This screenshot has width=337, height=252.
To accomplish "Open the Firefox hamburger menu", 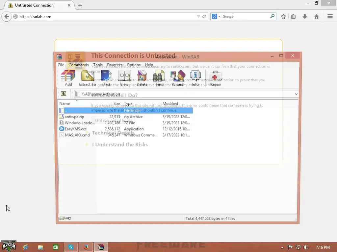I will pos(330,16).
